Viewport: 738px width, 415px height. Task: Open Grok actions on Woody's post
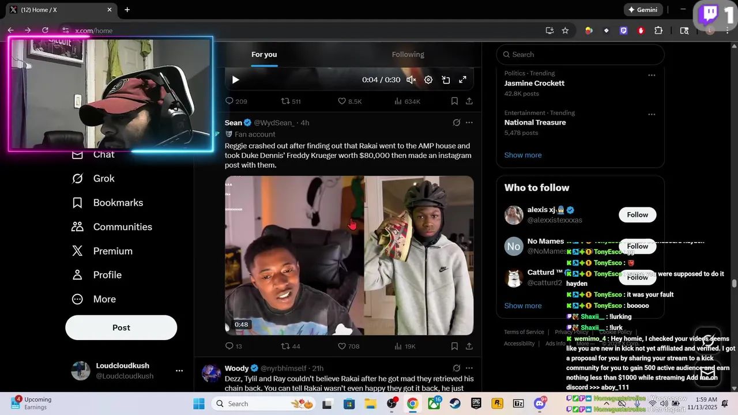pyautogui.click(x=457, y=368)
